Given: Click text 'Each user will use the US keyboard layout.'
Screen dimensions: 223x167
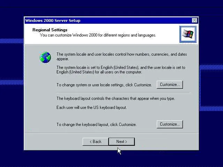Looking at the screenshot, I should click(x=92, y=108).
